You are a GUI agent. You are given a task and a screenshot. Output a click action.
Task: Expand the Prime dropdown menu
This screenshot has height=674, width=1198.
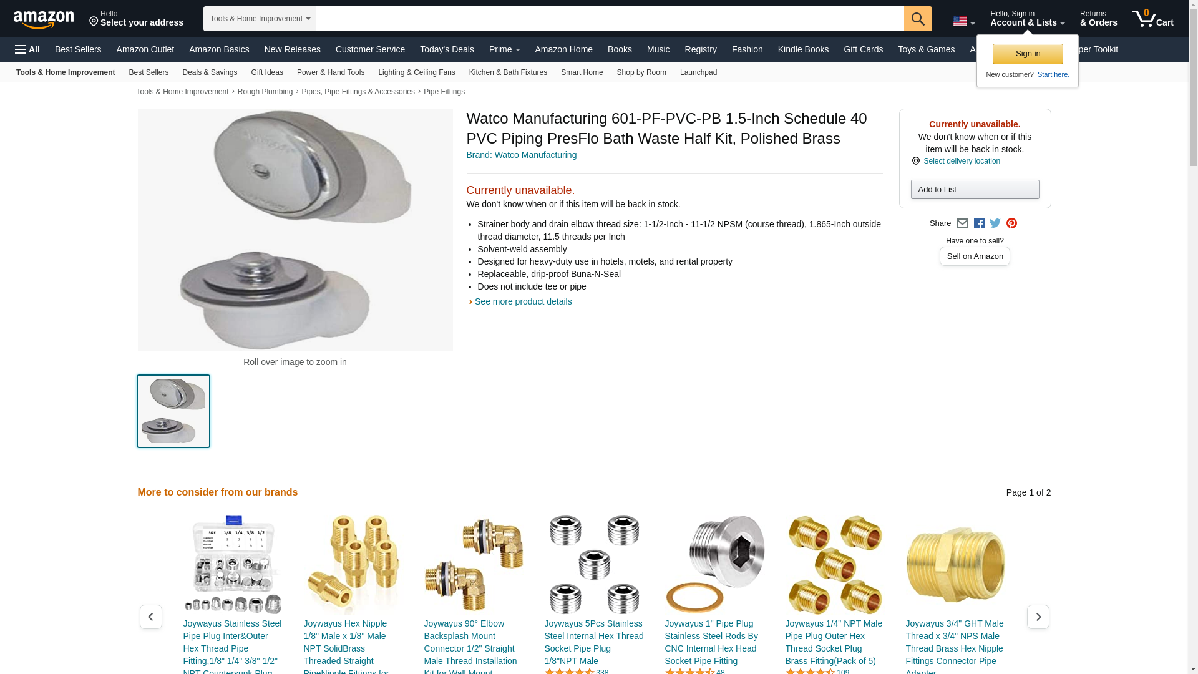coord(504,49)
